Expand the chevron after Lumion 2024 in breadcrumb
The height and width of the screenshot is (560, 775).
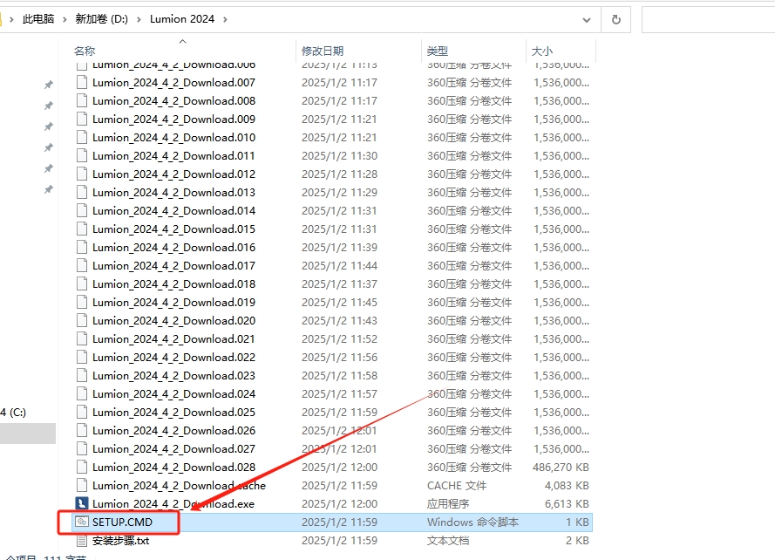pyautogui.click(x=226, y=19)
